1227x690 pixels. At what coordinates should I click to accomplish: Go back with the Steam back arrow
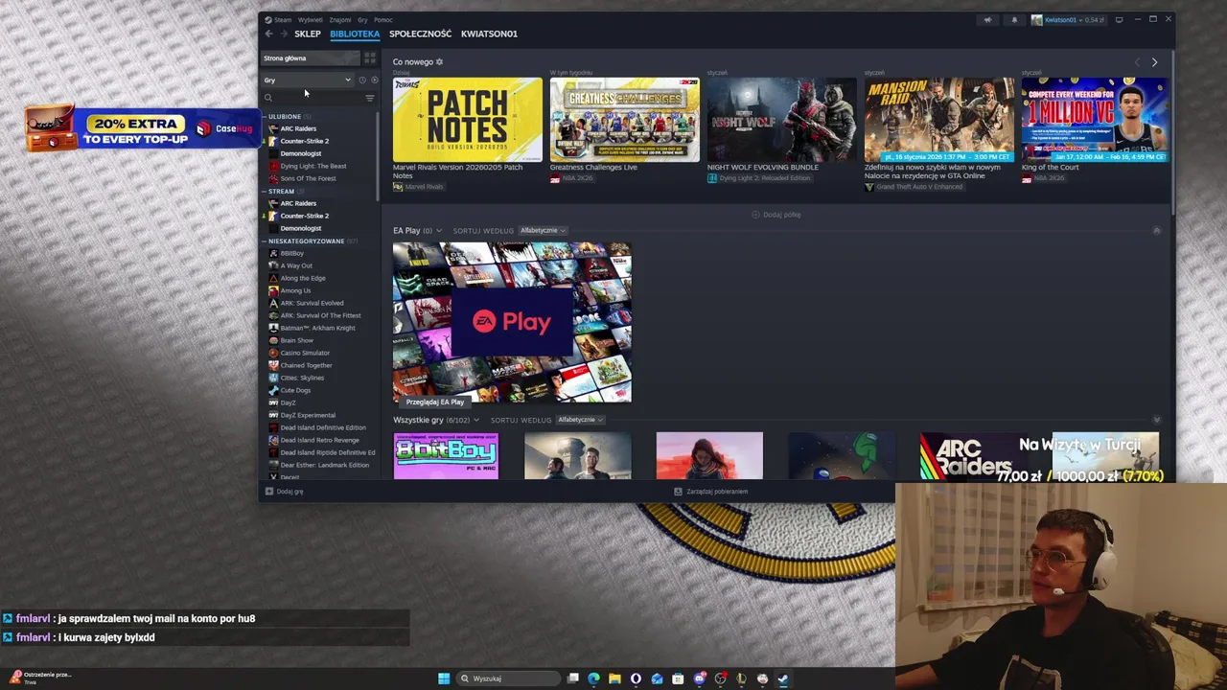click(269, 34)
